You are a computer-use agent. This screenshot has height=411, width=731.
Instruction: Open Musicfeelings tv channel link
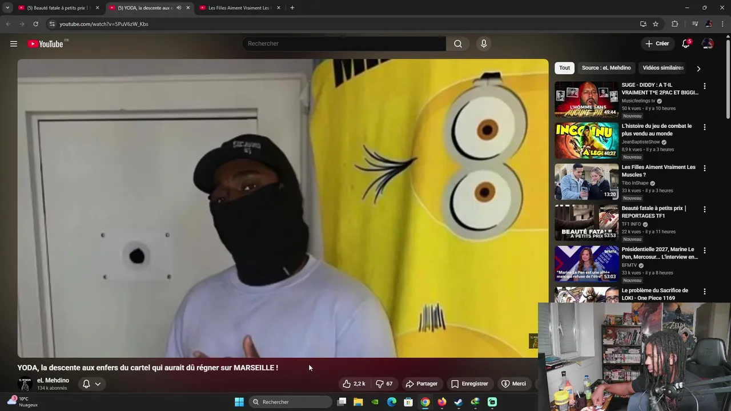click(x=638, y=101)
